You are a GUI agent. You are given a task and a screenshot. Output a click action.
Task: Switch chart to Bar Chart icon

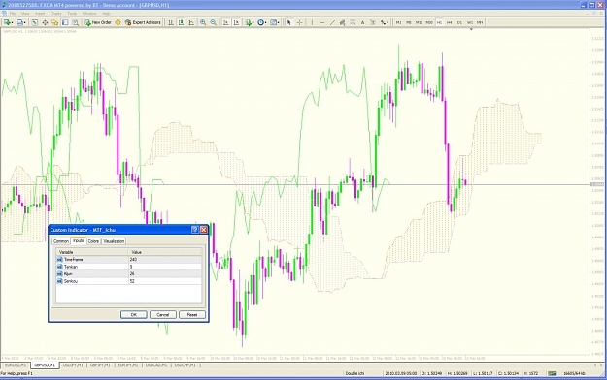[x=171, y=23]
